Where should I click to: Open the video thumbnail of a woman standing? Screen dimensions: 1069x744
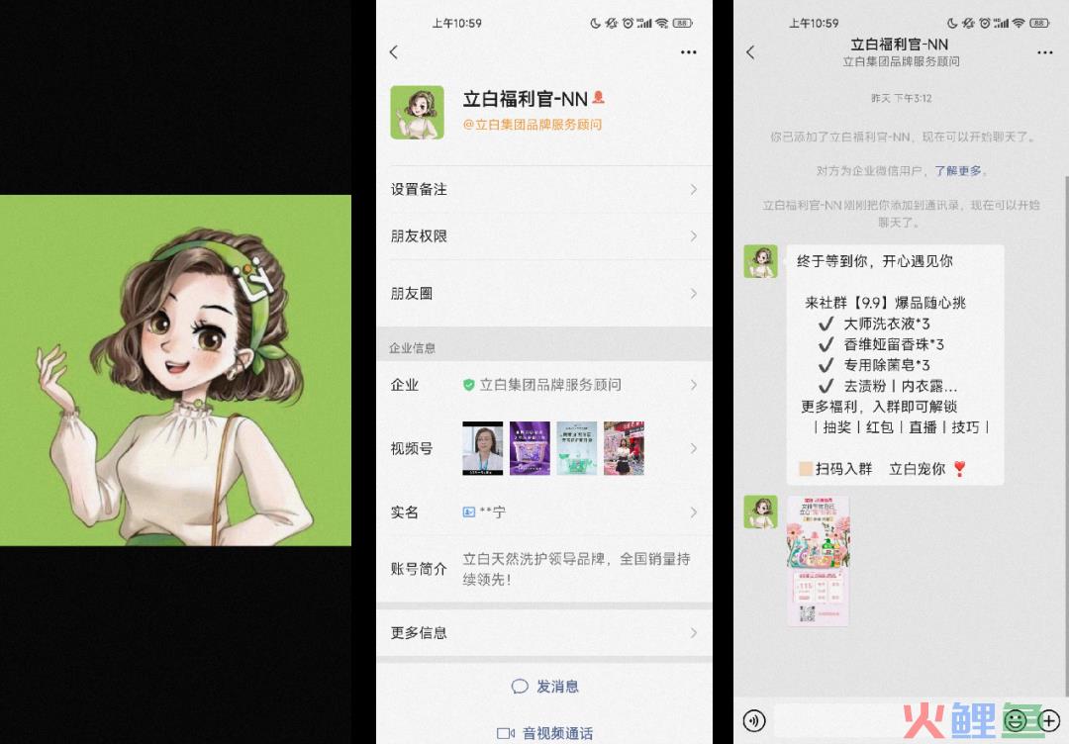[624, 448]
